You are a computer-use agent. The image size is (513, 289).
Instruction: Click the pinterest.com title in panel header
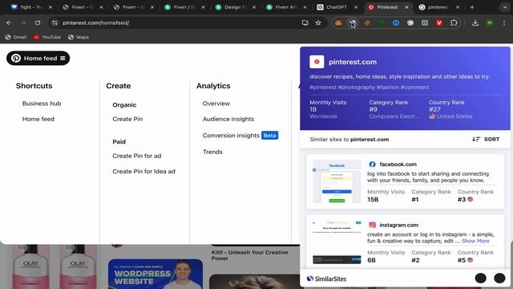point(353,62)
